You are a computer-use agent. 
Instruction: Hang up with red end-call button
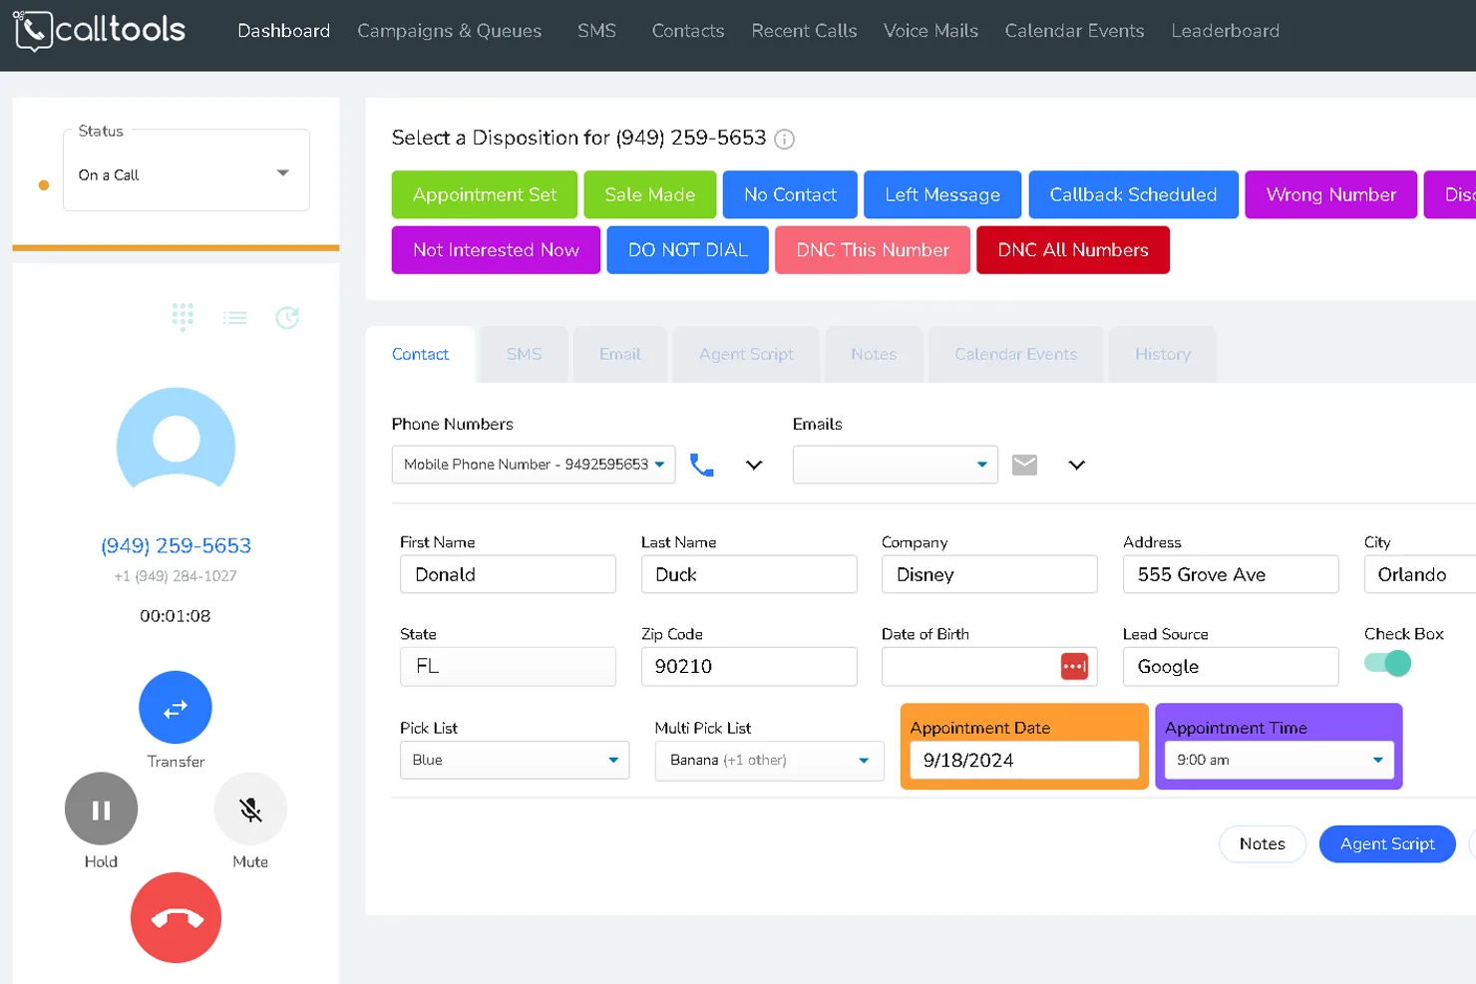pyautogui.click(x=176, y=917)
